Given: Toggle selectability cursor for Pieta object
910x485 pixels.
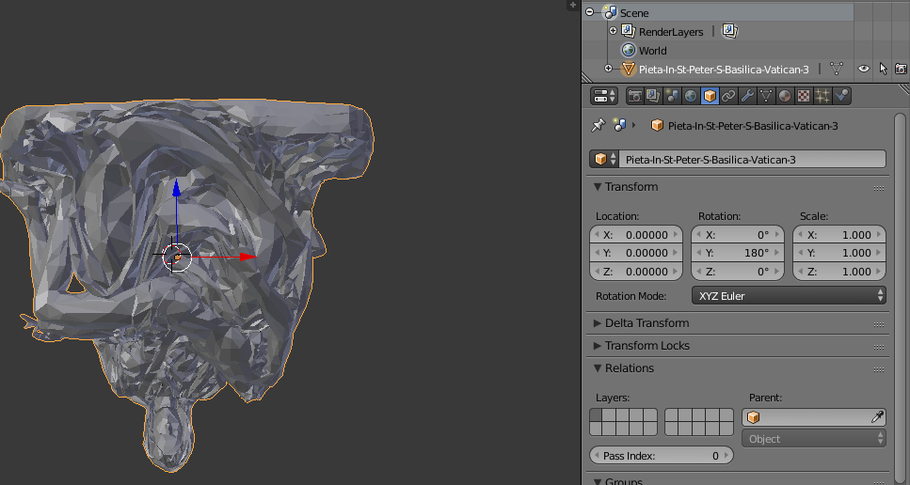Looking at the screenshot, I should 883,69.
